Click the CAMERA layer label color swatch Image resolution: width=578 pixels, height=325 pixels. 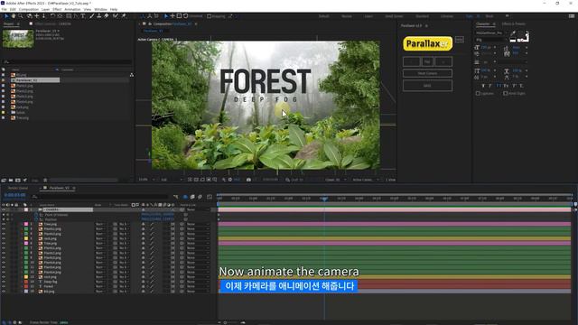[x=26, y=210]
